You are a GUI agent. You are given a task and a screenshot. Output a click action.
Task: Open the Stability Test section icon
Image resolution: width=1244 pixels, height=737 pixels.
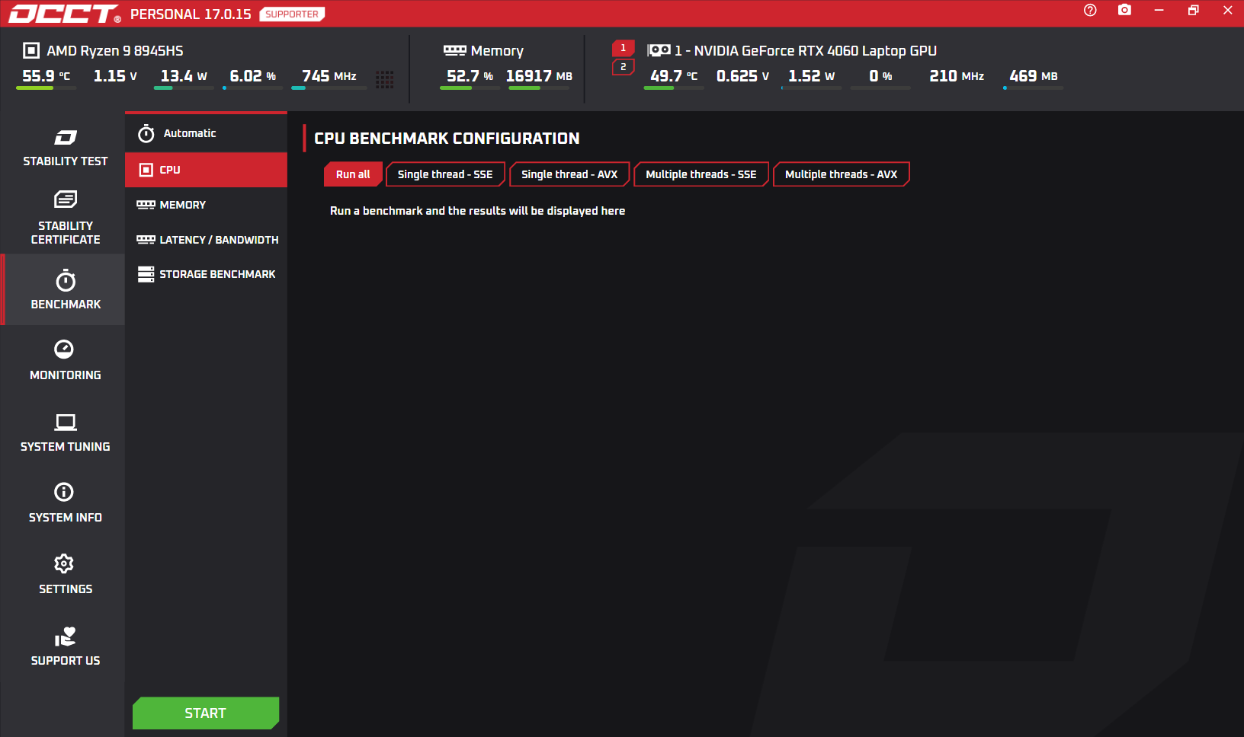[x=66, y=137]
